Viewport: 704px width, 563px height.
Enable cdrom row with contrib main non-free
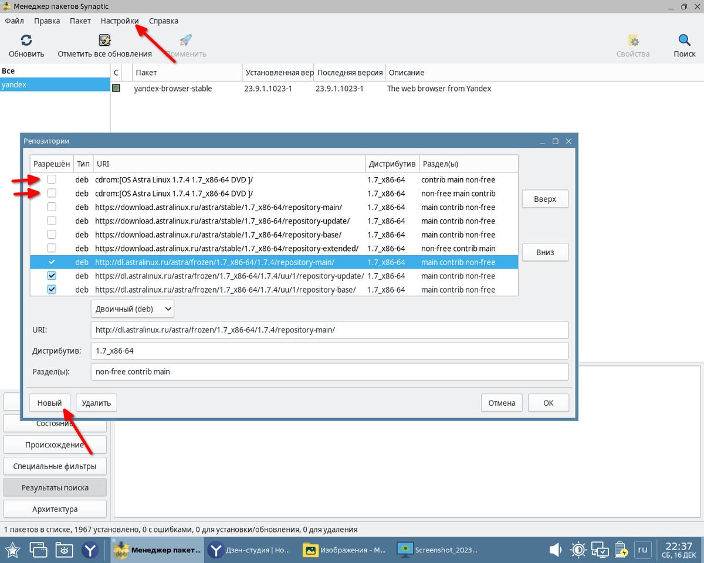52,179
